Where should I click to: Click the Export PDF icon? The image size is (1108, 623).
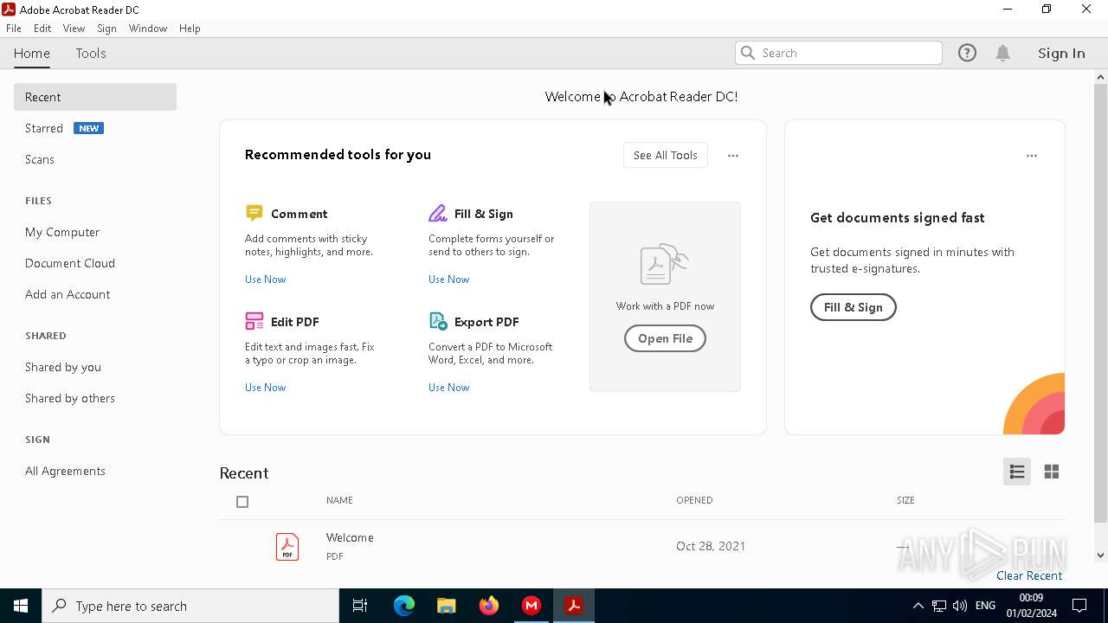(438, 321)
